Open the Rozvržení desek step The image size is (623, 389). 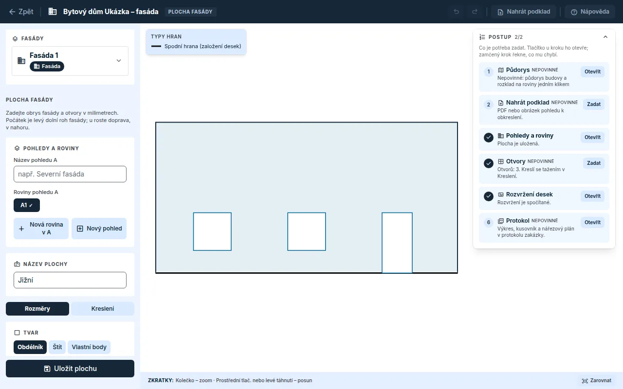pos(592,196)
